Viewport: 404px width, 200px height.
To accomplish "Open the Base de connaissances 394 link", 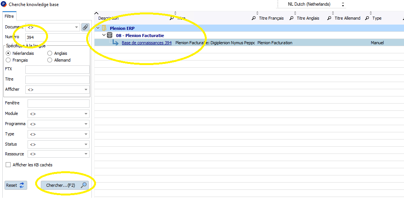I will [x=147, y=43].
